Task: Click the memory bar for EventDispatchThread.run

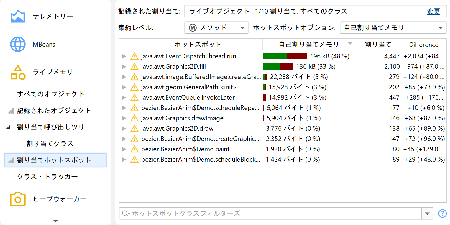Action: tap(285, 56)
